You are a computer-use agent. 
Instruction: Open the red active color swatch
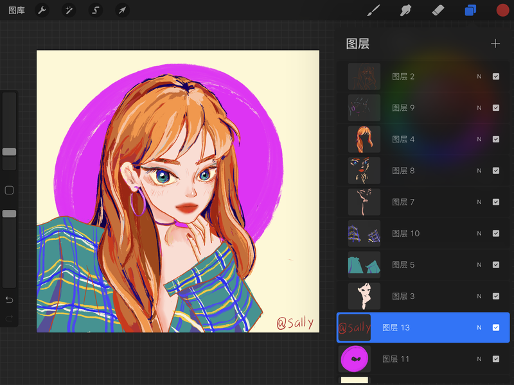tap(502, 10)
